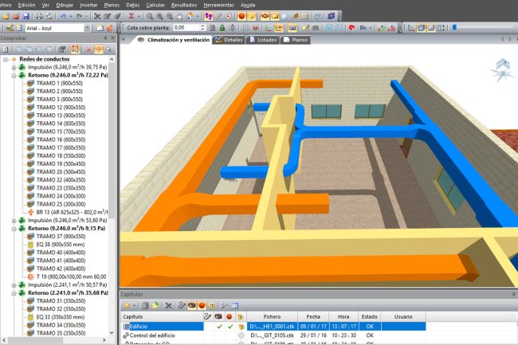Image resolution: width=518 pixels, height=345 pixels.
Task: Toggle the status circle for Control del edificio
Action: click(x=241, y=336)
